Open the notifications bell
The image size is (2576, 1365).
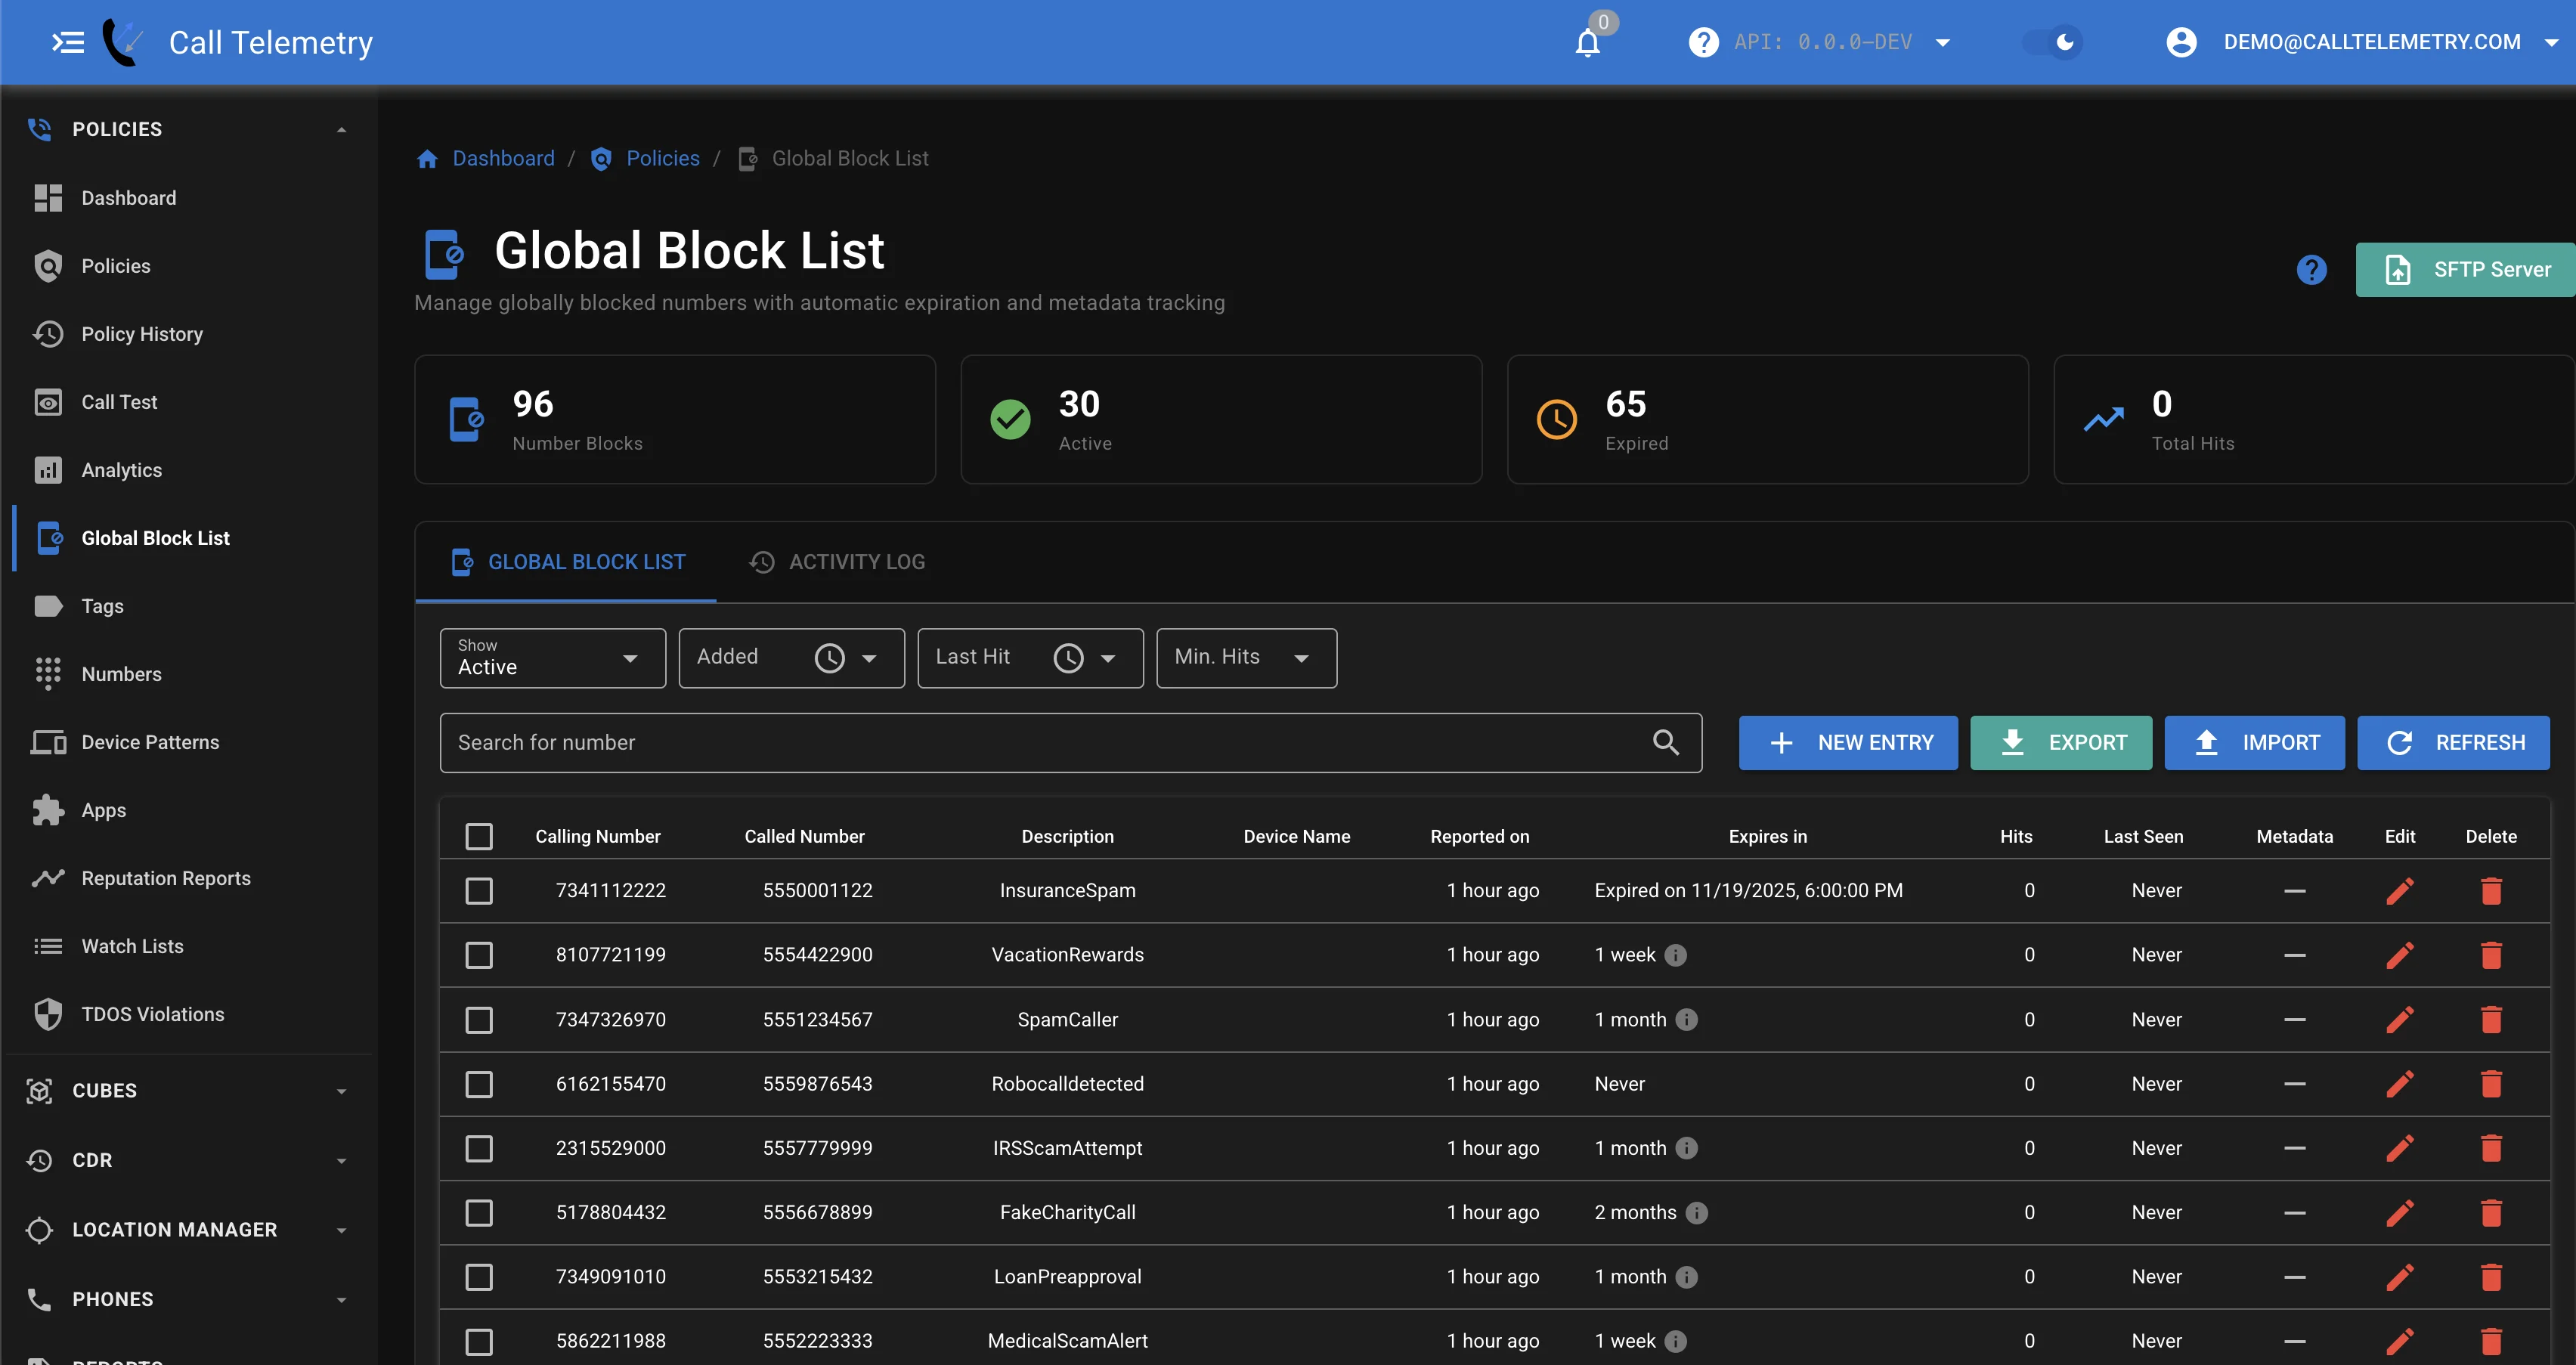1587,43
